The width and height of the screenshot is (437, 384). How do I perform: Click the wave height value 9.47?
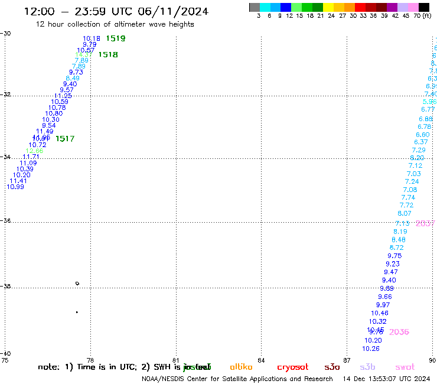[x=391, y=272]
